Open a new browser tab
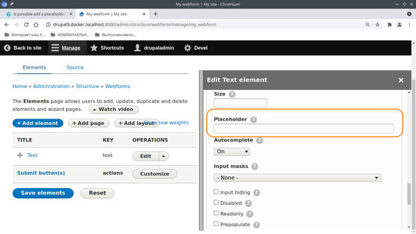Screen dimensions: 416x234 [x=156, y=14]
